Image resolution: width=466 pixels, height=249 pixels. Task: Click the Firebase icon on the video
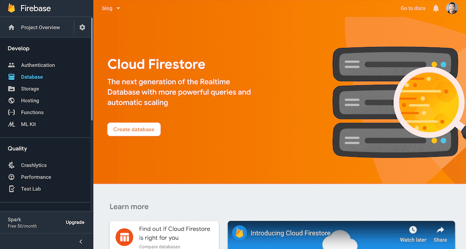pos(240,233)
